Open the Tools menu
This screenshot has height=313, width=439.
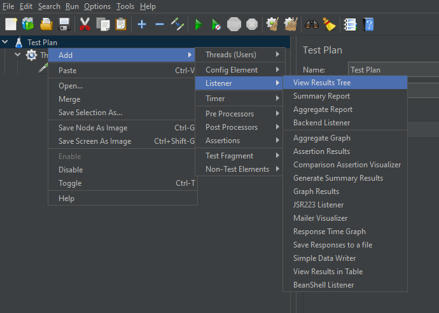tap(125, 6)
